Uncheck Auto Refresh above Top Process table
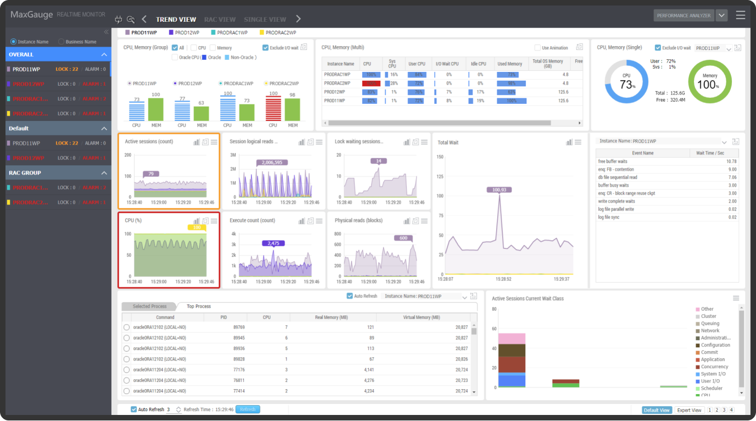 (350, 296)
